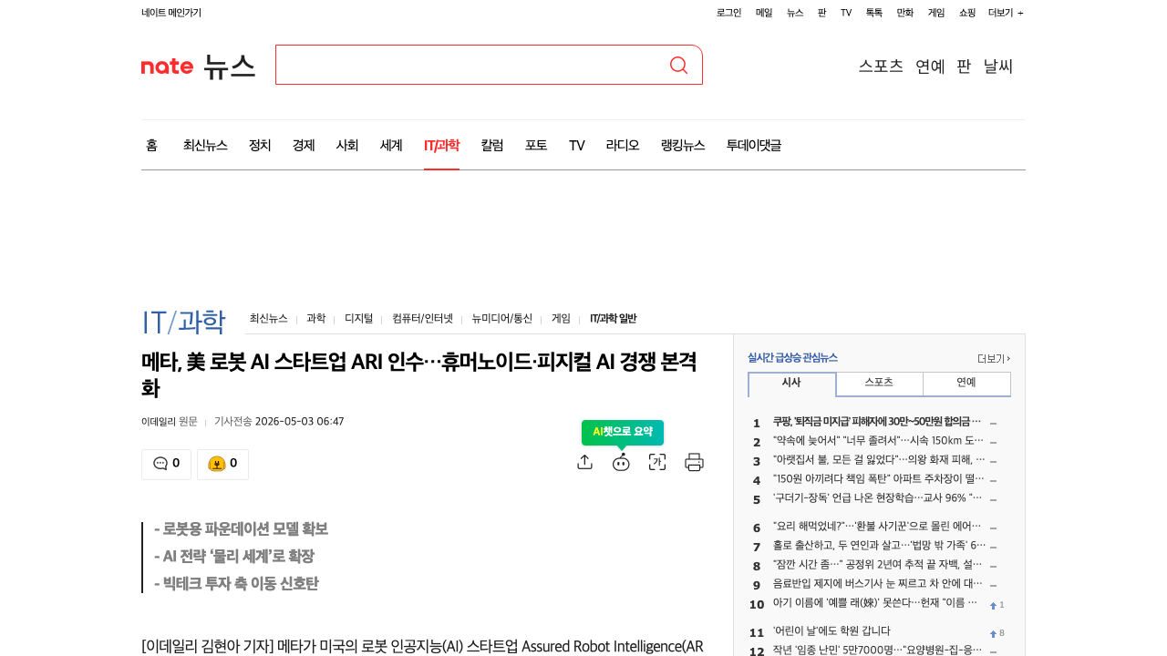Screen dimensions: 1167x656
Task: Open the share icon
Action: tap(585, 462)
